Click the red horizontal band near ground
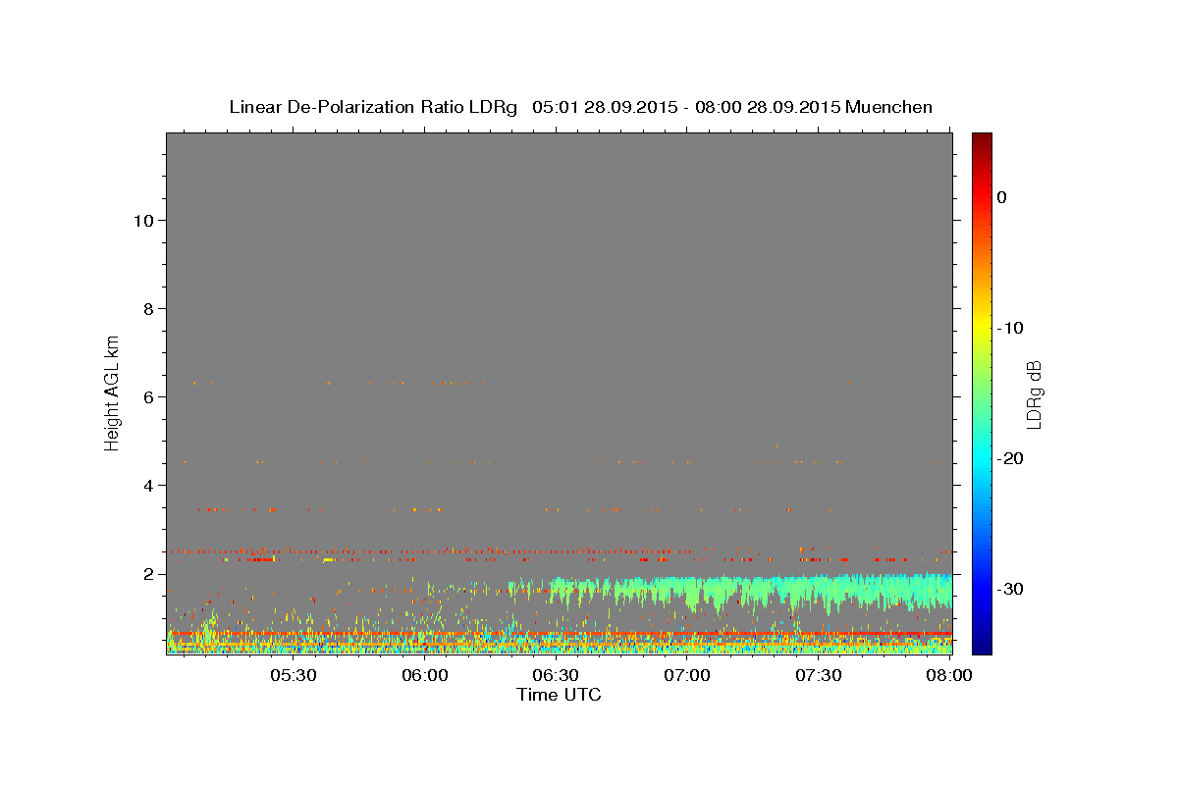Image resolution: width=1178 pixels, height=785 pixels. tap(559, 634)
